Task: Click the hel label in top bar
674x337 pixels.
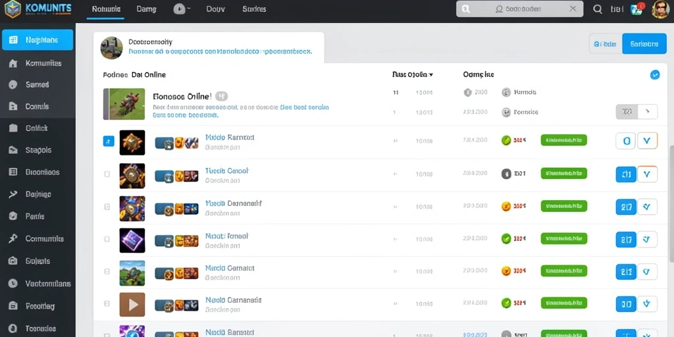Action: pyautogui.click(x=617, y=9)
